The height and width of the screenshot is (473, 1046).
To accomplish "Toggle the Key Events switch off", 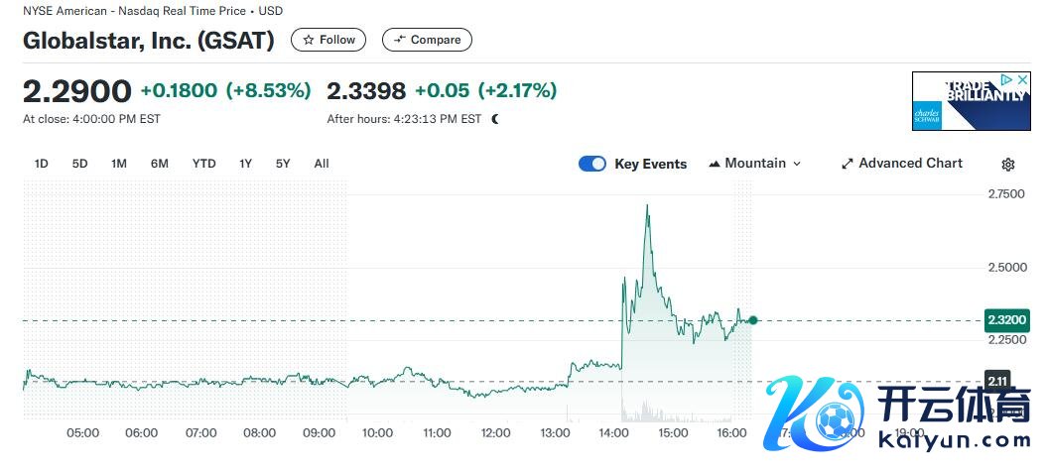I will tap(592, 164).
